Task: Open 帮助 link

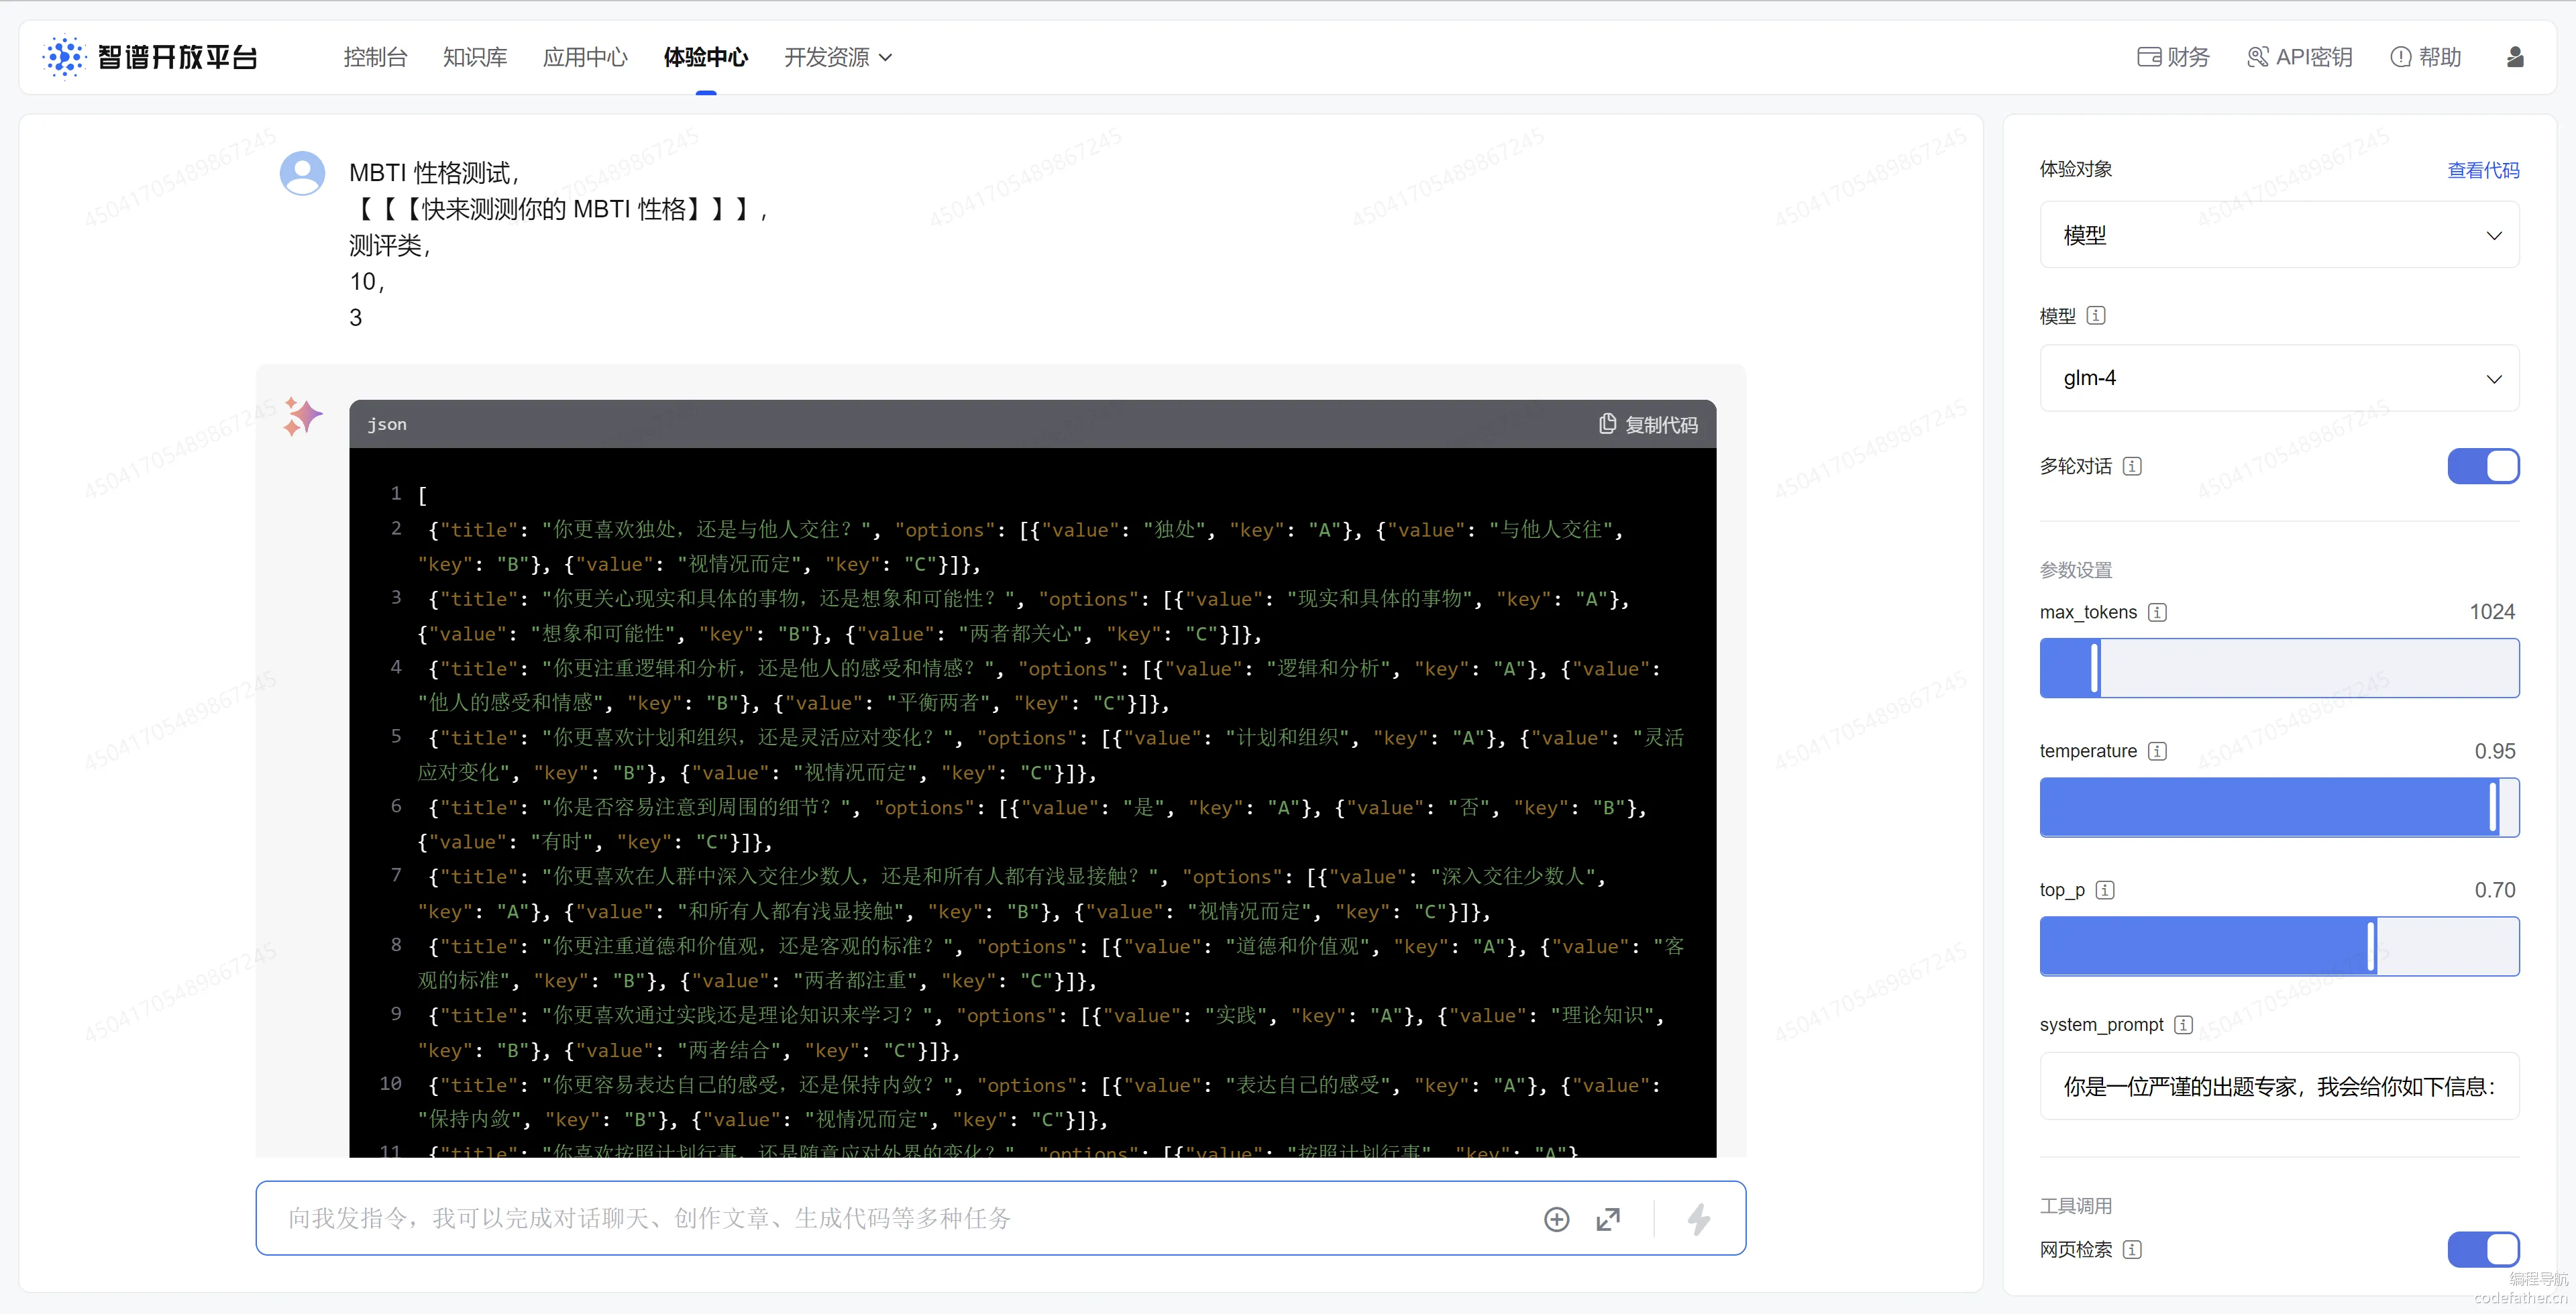Action: click(2426, 57)
